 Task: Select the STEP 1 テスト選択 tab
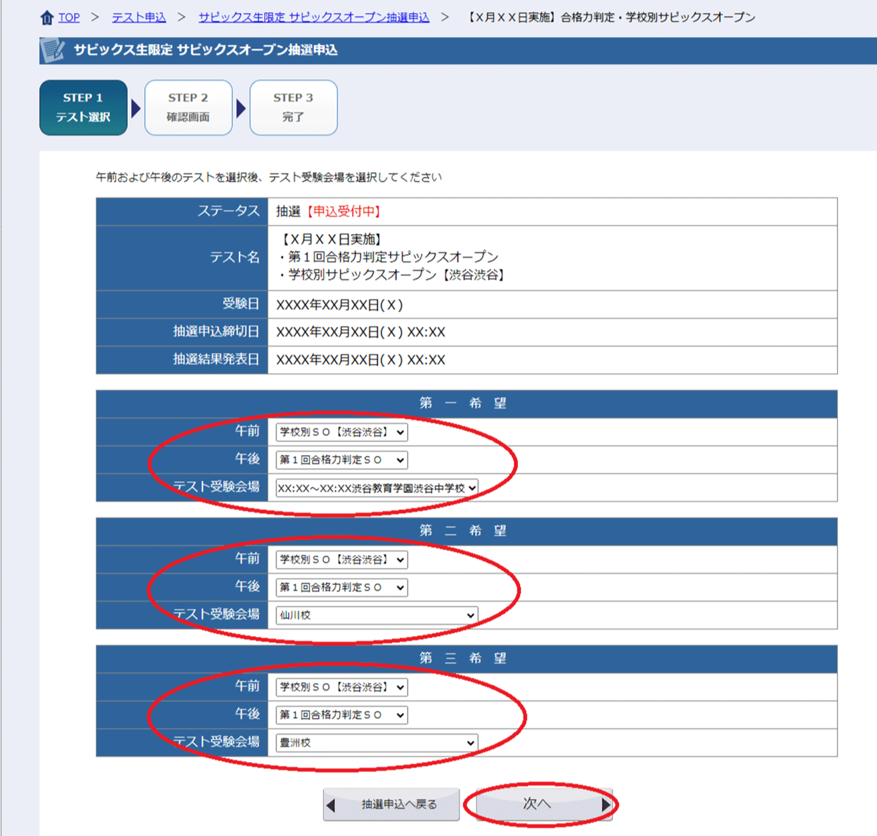coord(84,107)
